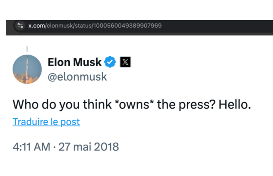Click the black X affiliation badge
The height and width of the screenshot is (176, 273).
[x=125, y=62]
